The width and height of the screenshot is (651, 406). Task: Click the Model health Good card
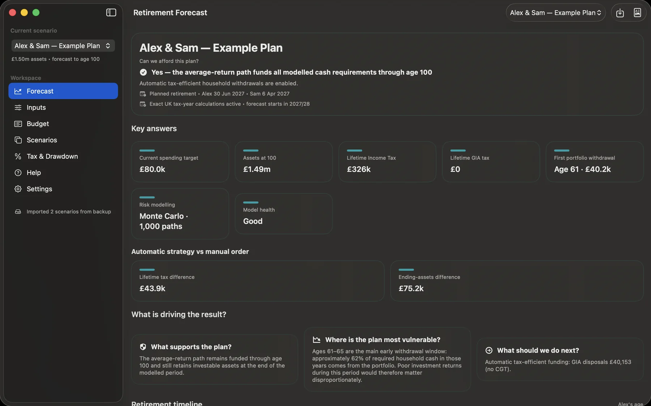tap(284, 214)
